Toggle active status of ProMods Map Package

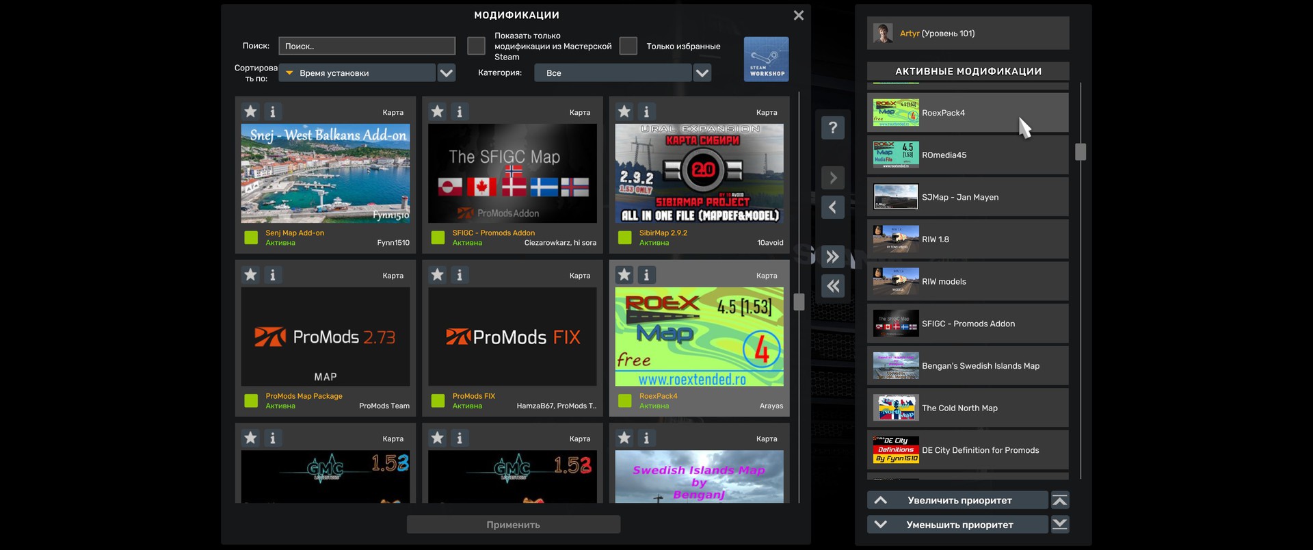pos(252,401)
